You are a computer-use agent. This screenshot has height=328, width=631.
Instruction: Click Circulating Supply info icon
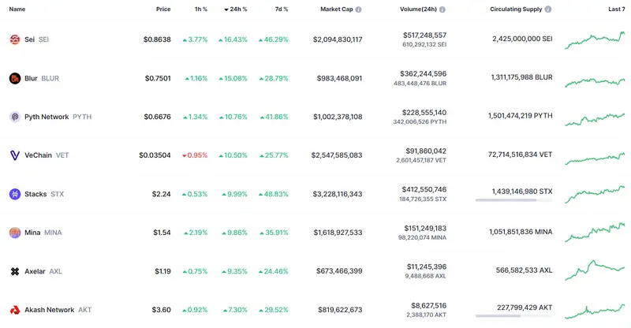click(x=547, y=9)
